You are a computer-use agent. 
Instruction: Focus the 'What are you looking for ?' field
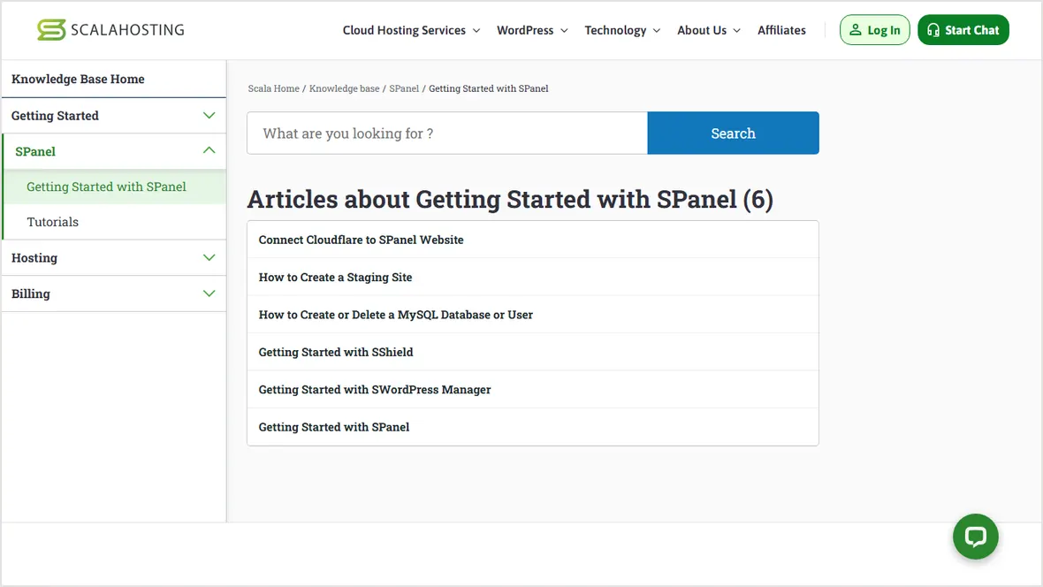tap(447, 133)
